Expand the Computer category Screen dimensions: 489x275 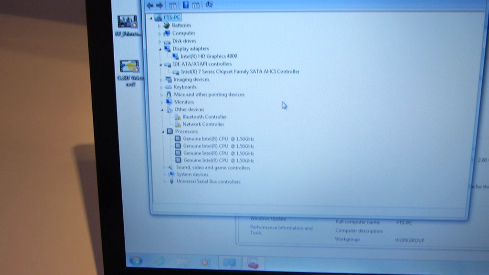159,34
